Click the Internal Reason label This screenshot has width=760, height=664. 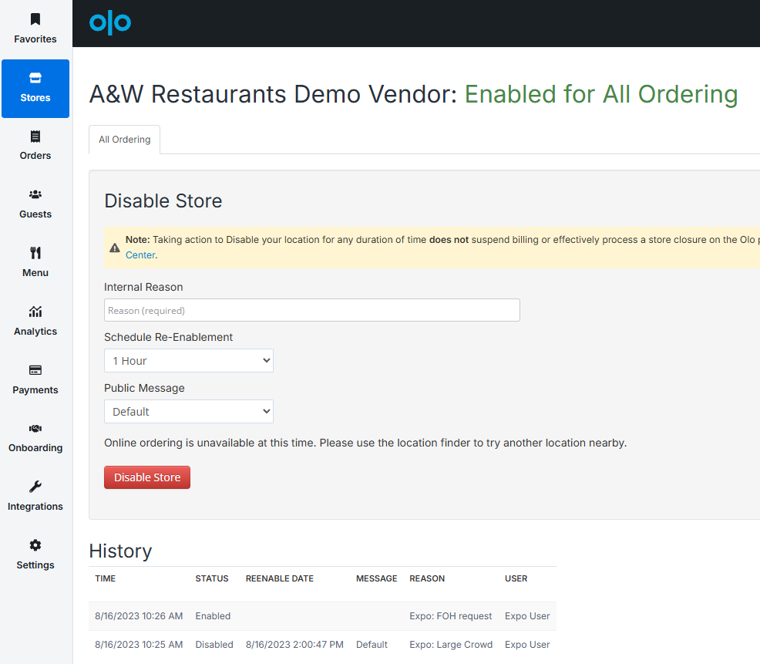[x=143, y=287]
